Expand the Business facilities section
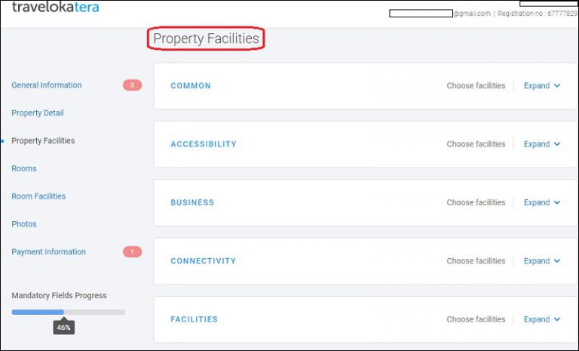 [x=541, y=202]
